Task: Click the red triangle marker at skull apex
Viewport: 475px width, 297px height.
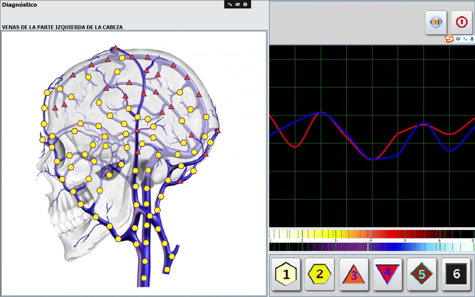Action: click(x=115, y=48)
